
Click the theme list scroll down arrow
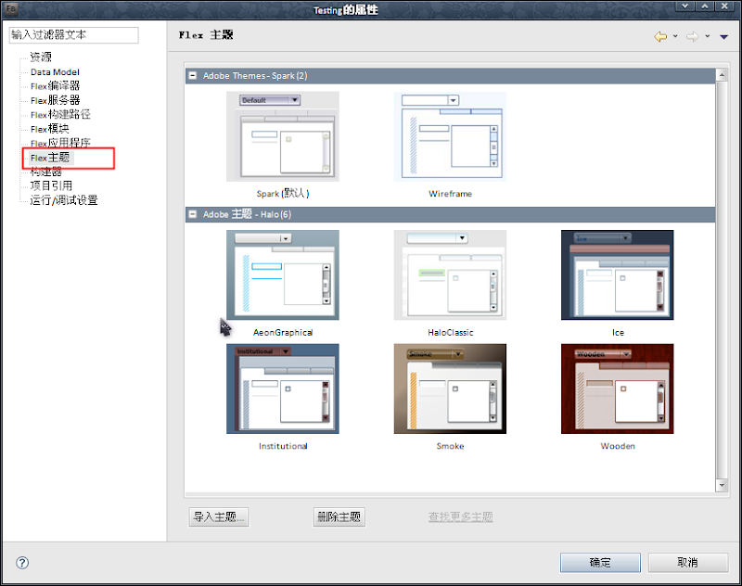pyautogui.click(x=722, y=485)
